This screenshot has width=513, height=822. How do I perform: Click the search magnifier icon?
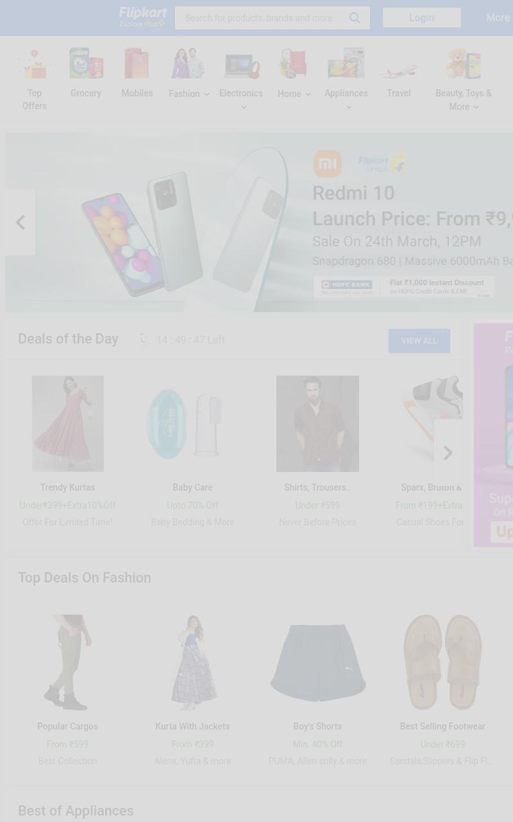[355, 18]
